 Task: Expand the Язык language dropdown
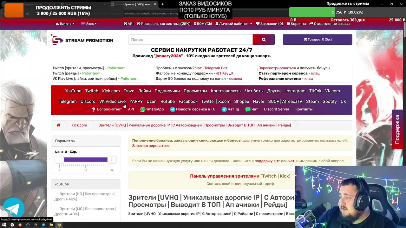click(89, 24)
